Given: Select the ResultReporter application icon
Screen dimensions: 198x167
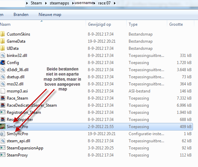Looking at the screenshot, I should (3, 120).
